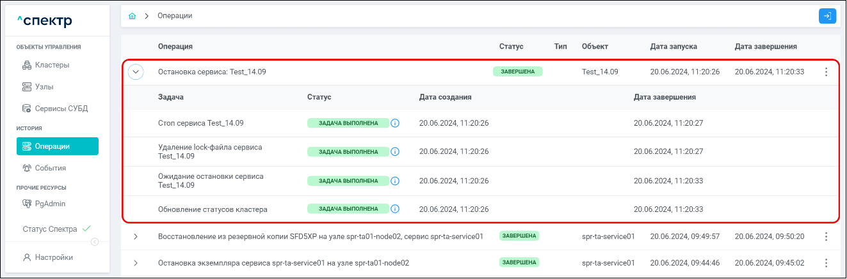This screenshot has width=847, height=279.
Task: Click ЗАДАЧА ВЫПОЛНЕНА badge for Обновление статусов
Action: [348, 209]
